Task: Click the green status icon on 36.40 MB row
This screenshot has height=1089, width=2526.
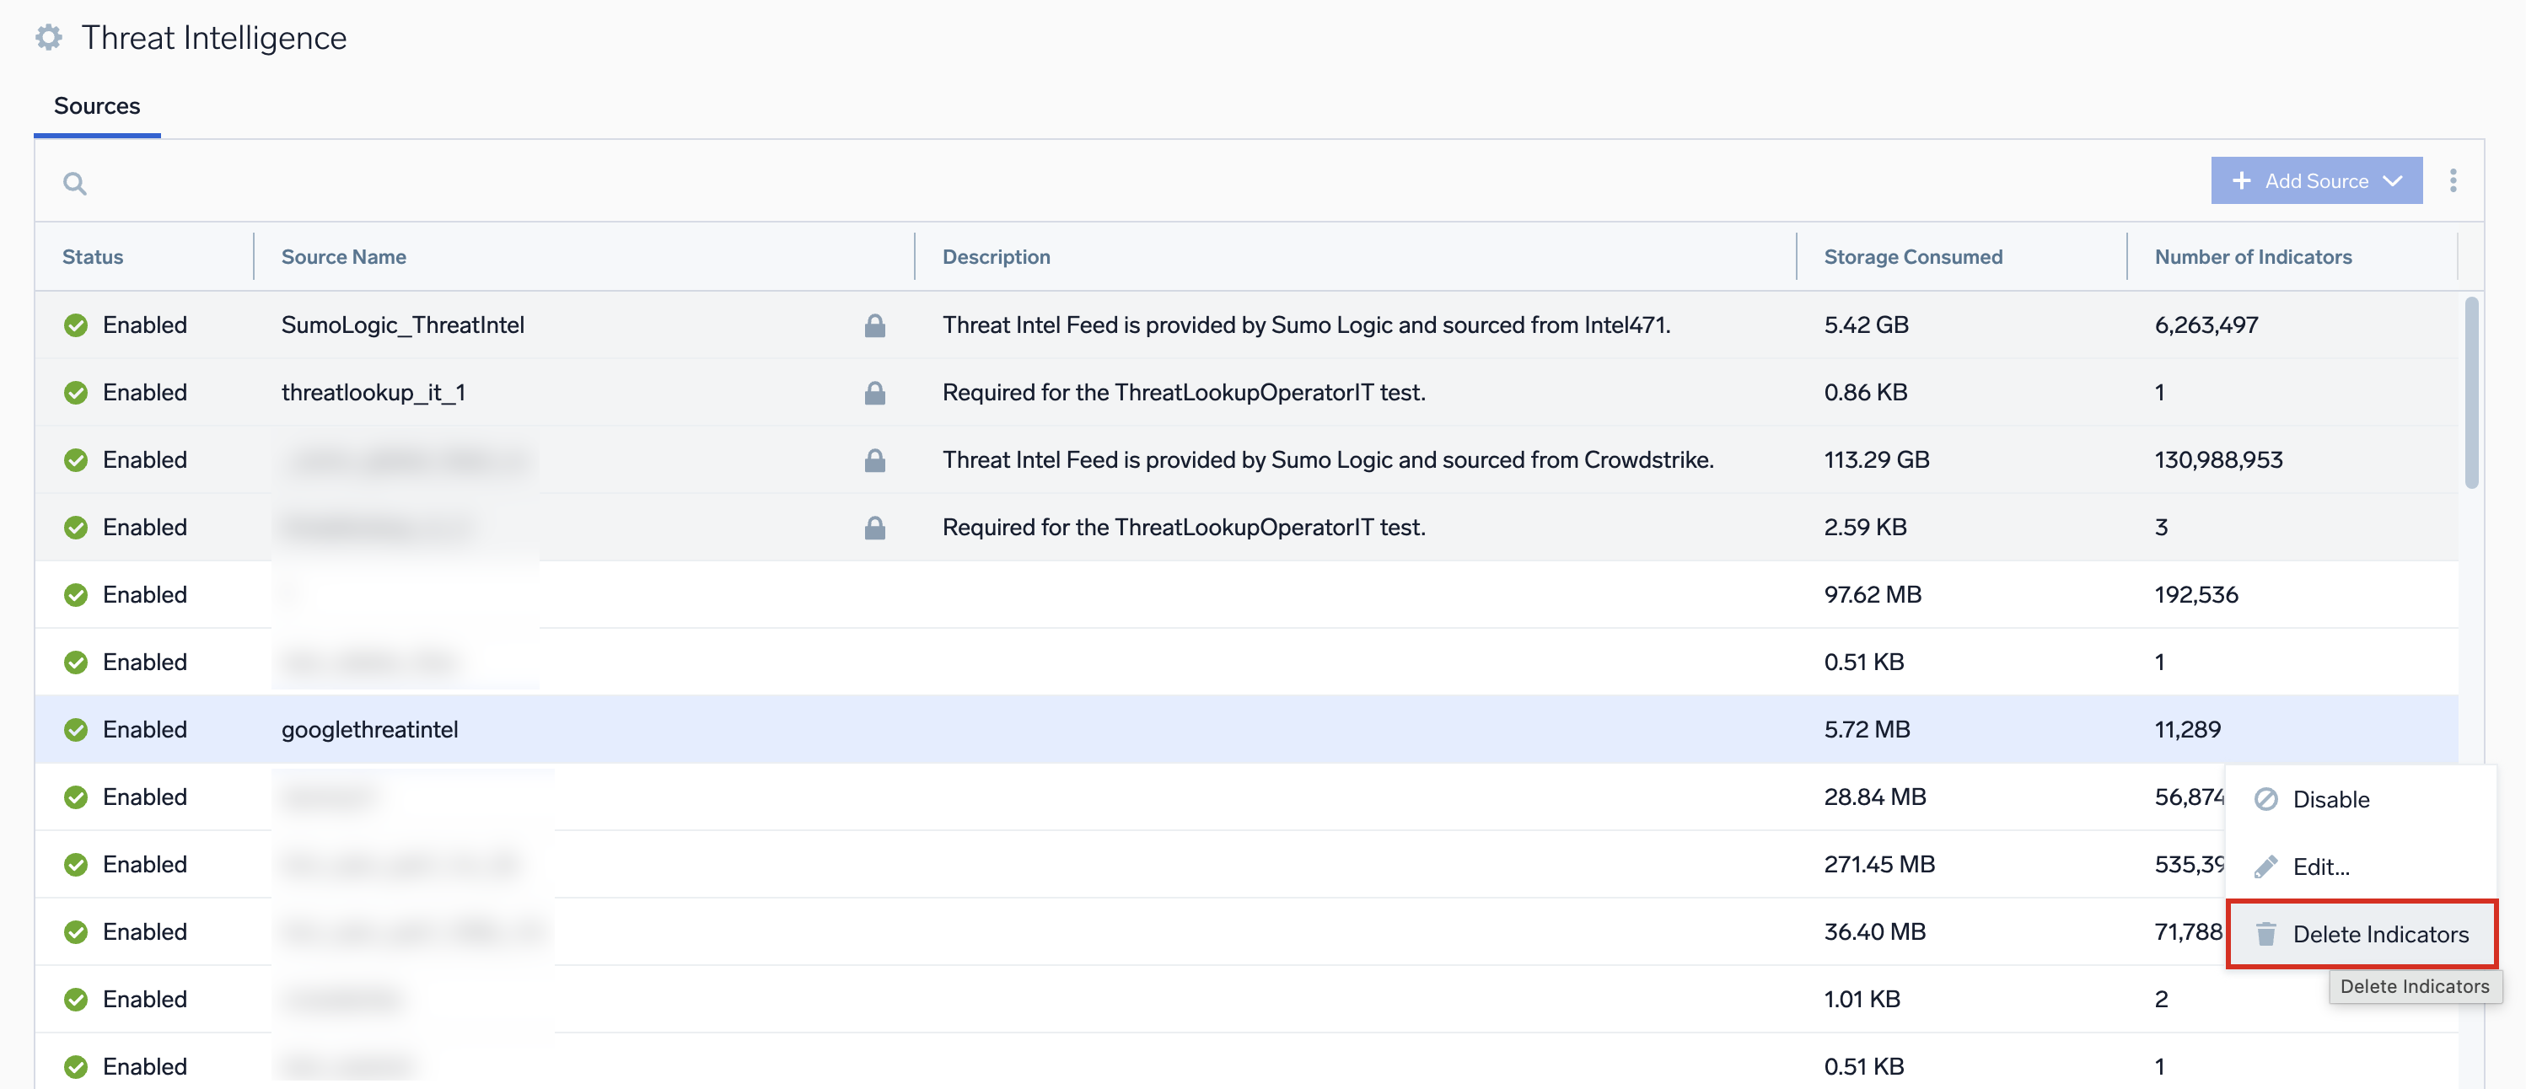Action: coord(76,932)
